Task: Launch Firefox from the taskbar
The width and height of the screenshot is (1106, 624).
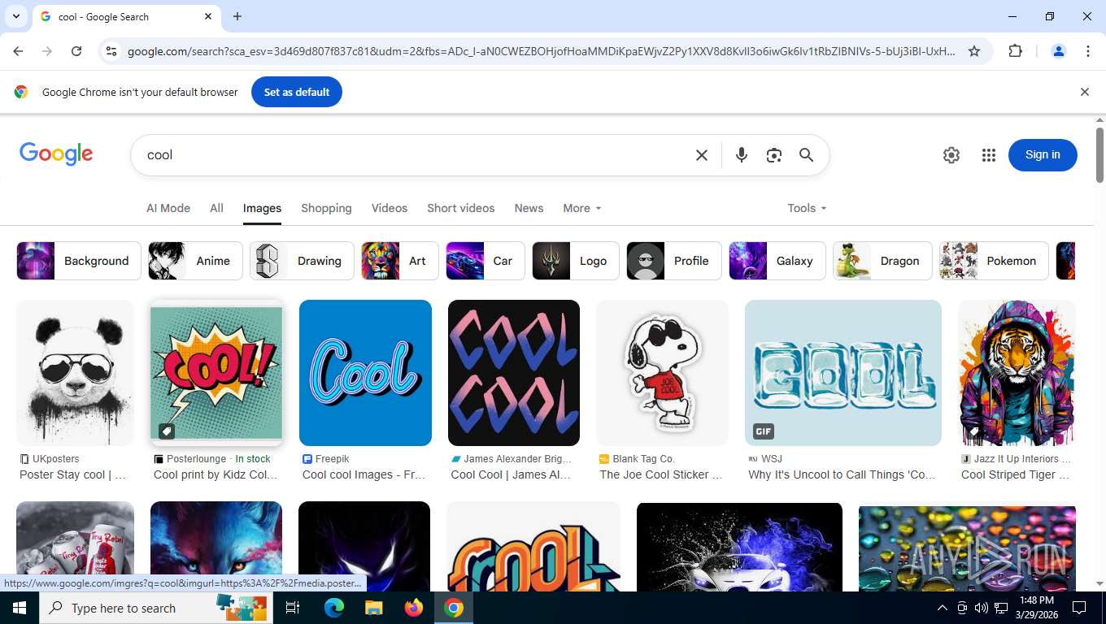Action: click(414, 608)
